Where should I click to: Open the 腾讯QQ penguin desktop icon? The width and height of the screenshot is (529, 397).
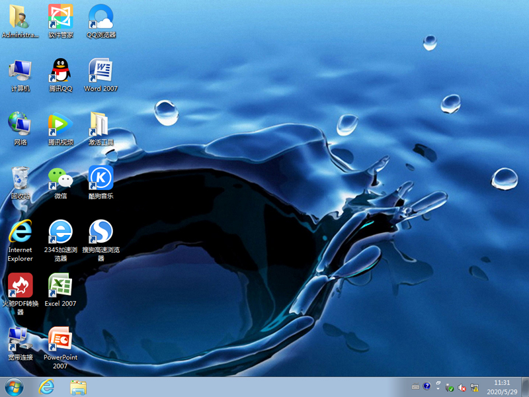pos(61,71)
